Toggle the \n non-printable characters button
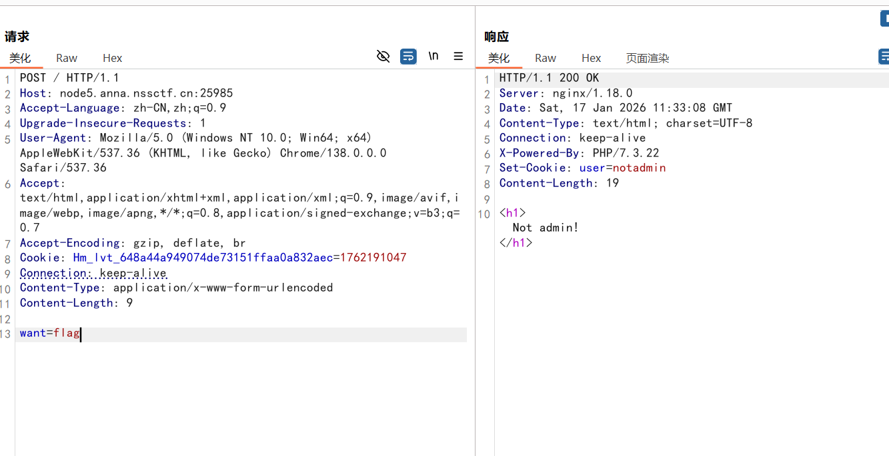The image size is (889, 456). 433,56
